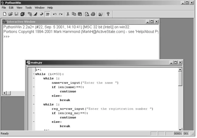This screenshot has height=138, width=197.
Task: Click the New file toolbar icon
Action: [5, 14]
